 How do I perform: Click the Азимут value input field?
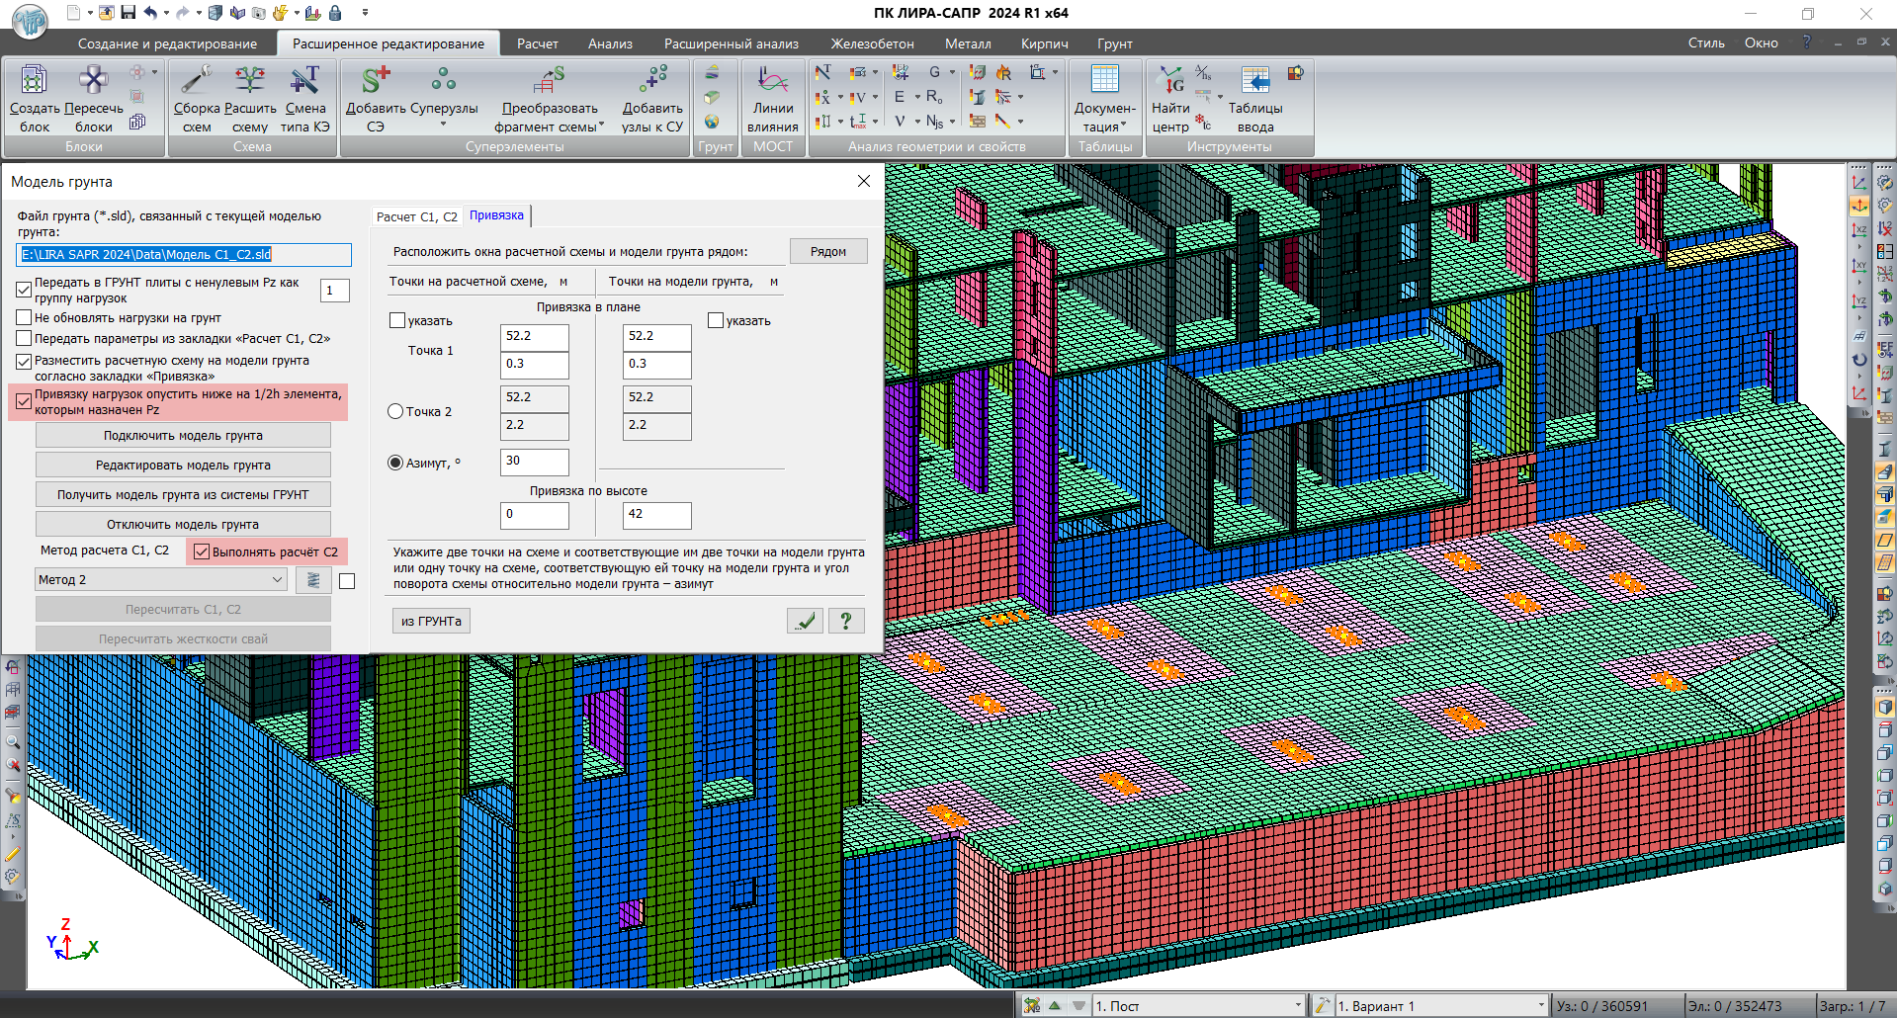tap(535, 462)
